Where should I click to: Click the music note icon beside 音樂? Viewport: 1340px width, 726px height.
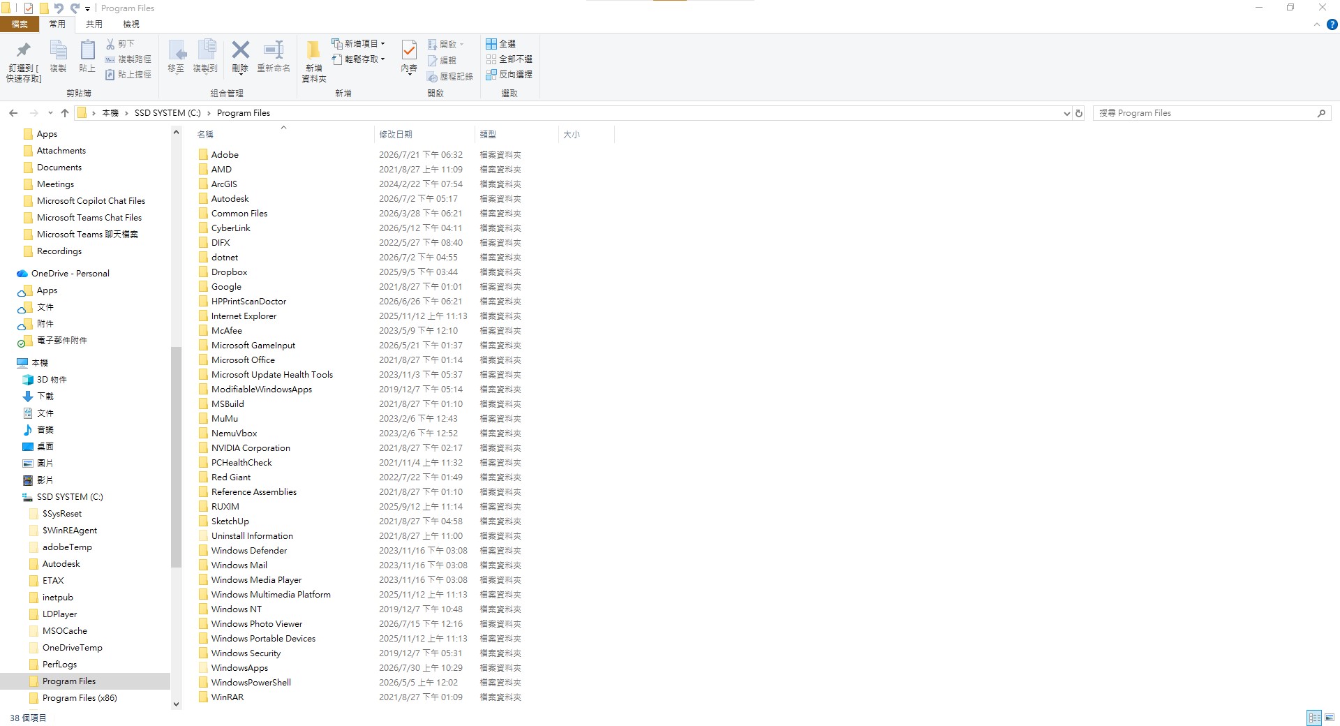point(28,430)
